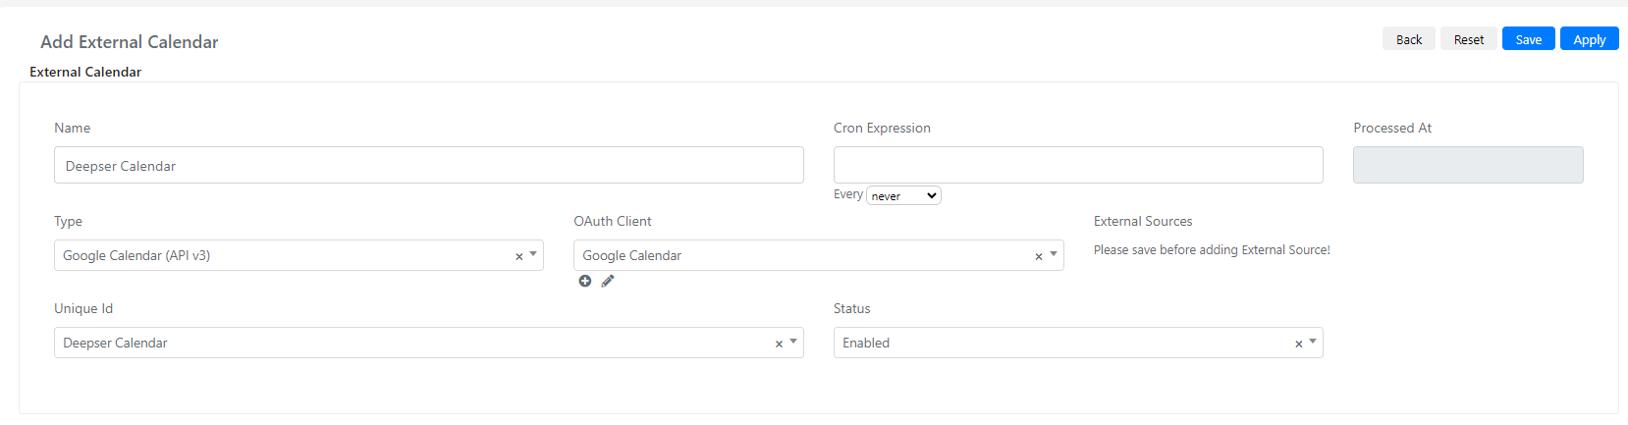Expand the Status dropdown arrow
This screenshot has height=425, width=1628.
[1313, 342]
